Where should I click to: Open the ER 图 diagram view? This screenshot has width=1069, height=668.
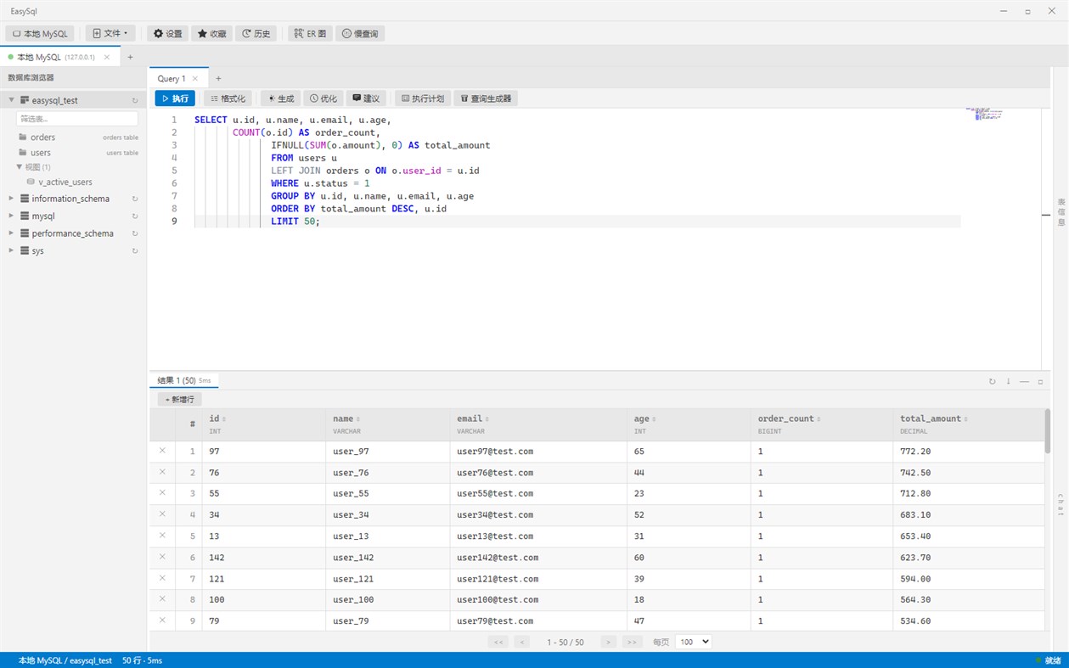[310, 34]
